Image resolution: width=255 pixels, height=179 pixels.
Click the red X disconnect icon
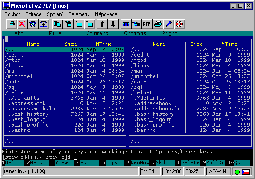(22, 24)
